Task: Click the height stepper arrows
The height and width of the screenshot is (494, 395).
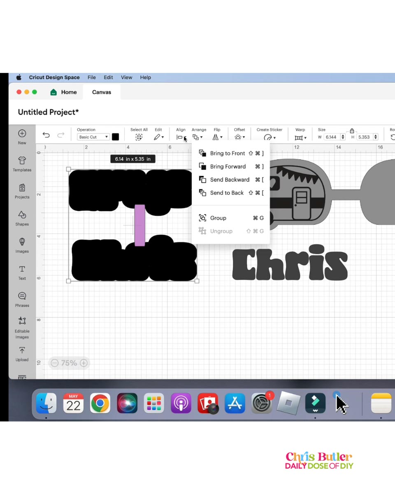Action: click(x=376, y=137)
